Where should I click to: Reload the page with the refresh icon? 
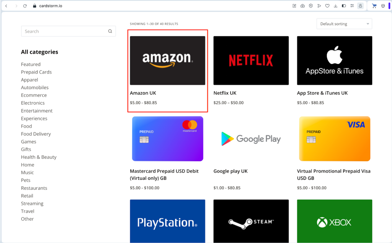tap(24, 6)
